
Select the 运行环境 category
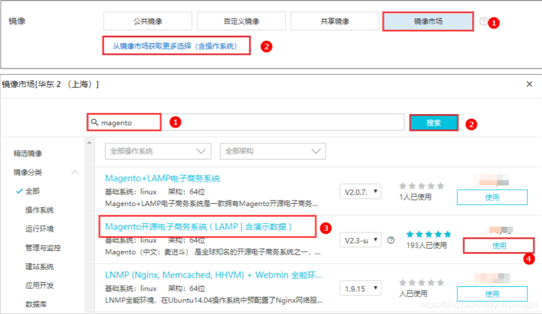tap(39, 228)
